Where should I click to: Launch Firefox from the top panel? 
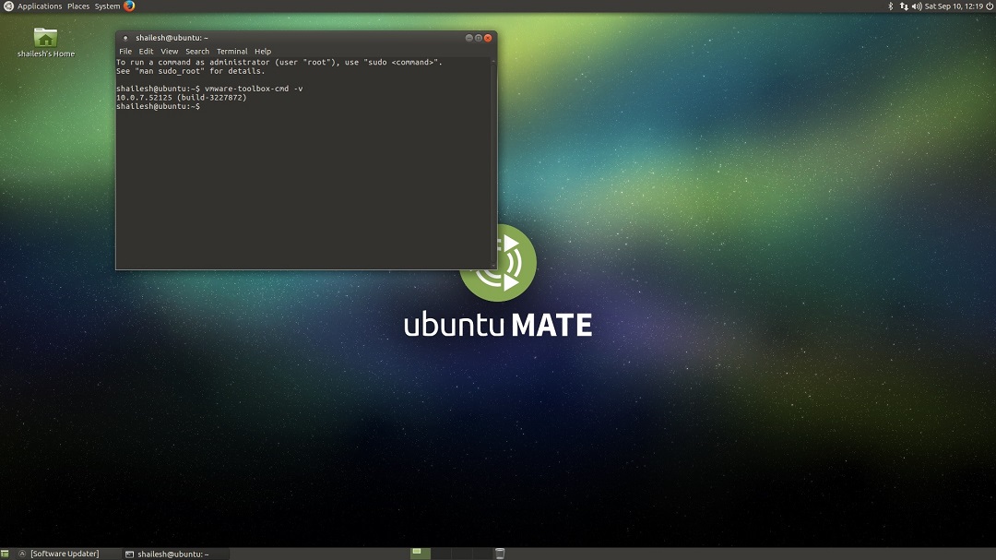129,6
